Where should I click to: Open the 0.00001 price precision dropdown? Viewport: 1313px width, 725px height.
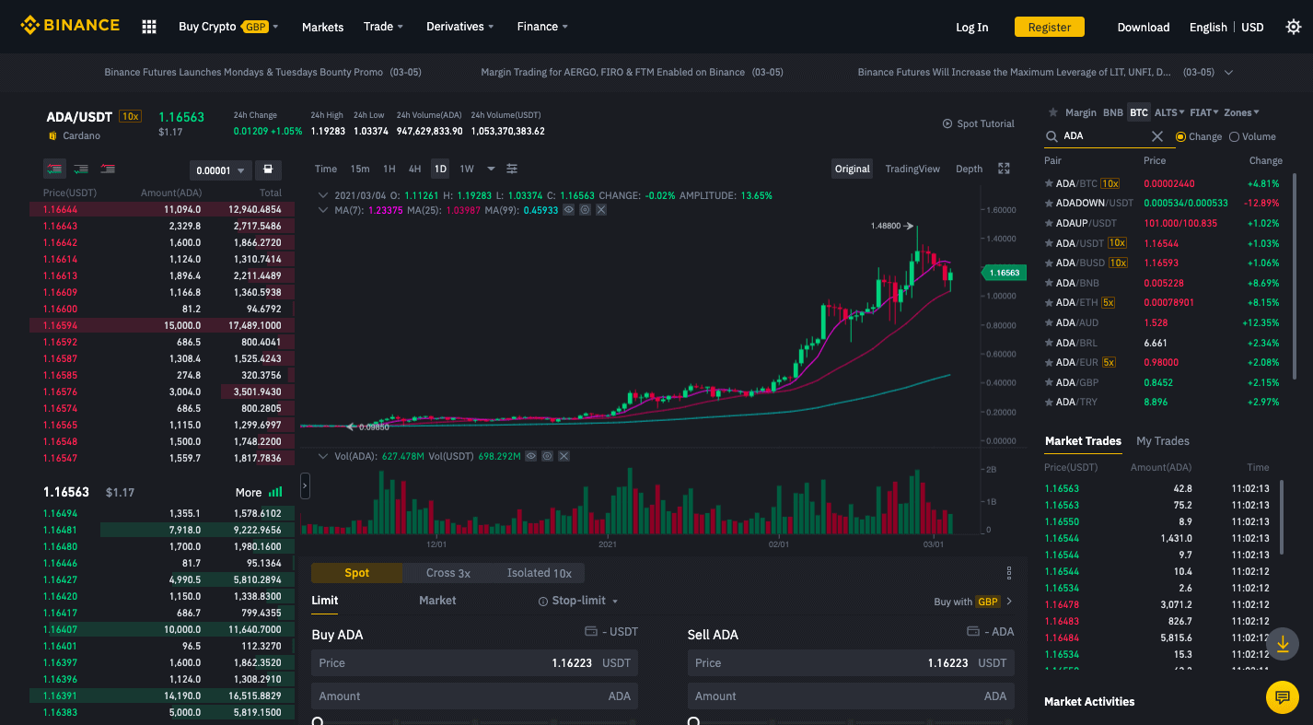coord(220,170)
